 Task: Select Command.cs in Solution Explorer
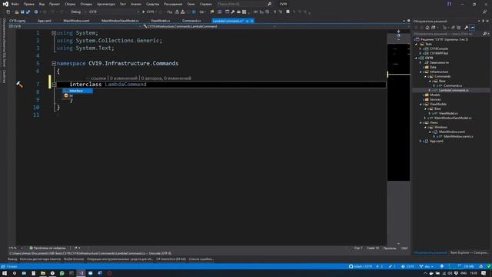[453, 85]
